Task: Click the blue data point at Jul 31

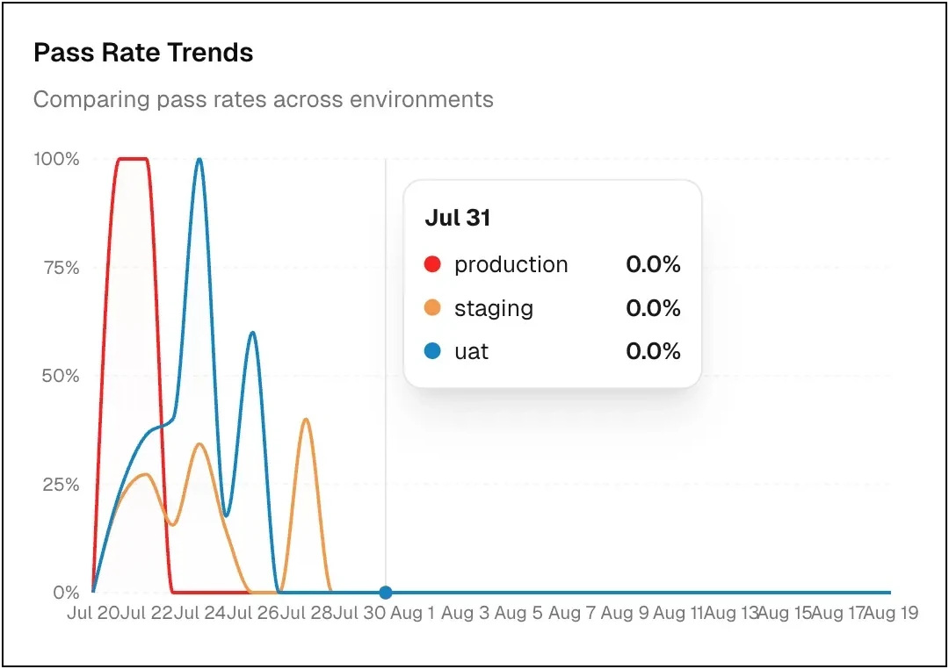Action: [x=385, y=593]
